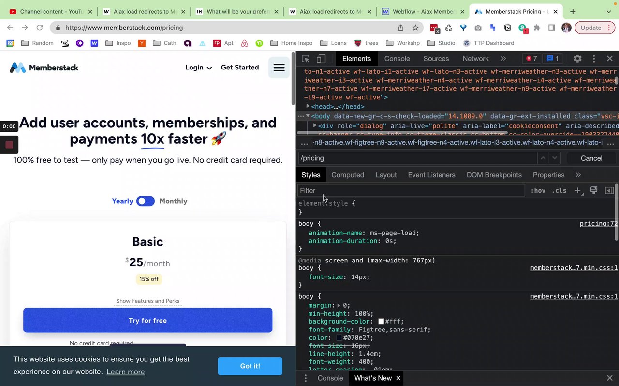Open the Extensions puzzle icon
The height and width of the screenshot is (386, 619).
pos(537,28)
